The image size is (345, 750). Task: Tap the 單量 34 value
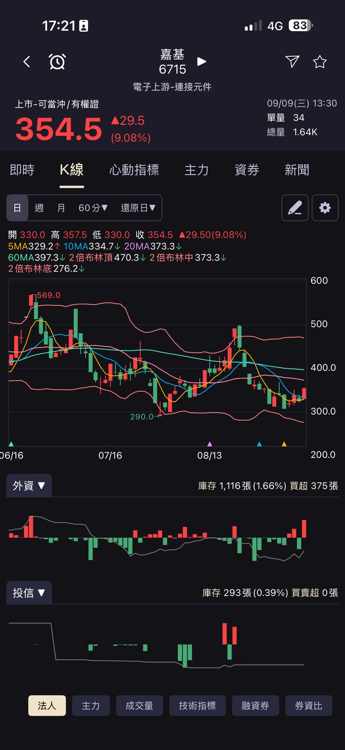coord(286,118)
